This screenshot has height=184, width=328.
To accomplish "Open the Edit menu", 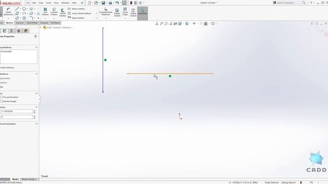I will (x=34, y=3).
